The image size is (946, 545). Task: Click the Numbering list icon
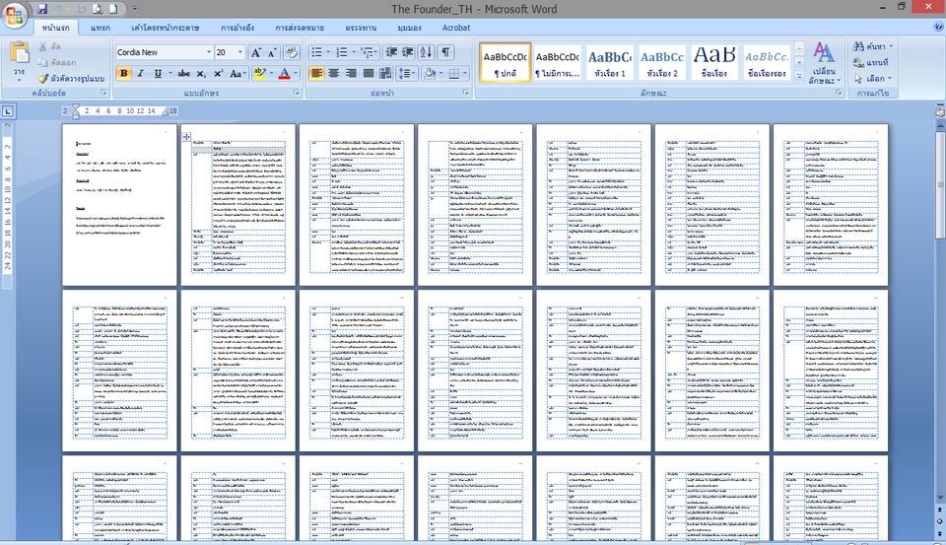(x=342, y=52)
